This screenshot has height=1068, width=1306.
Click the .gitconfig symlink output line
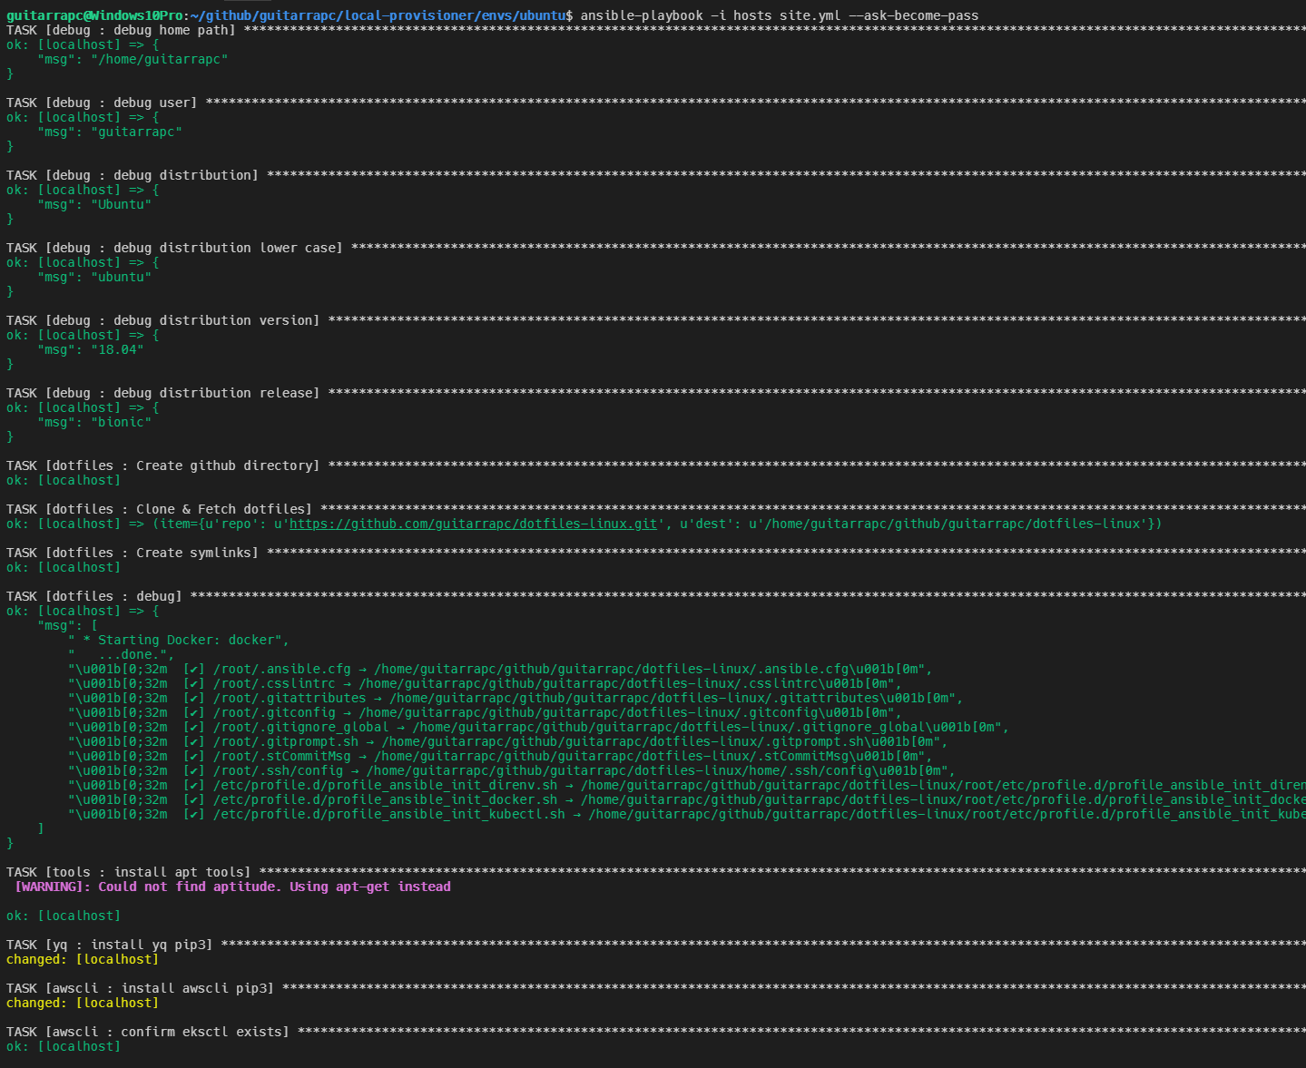363,712
